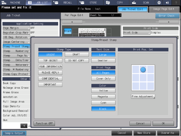Select TOP SECRET stamp type
Image resolution: width=181 pixels, height=136 pixels.
[x=50, y=61]
